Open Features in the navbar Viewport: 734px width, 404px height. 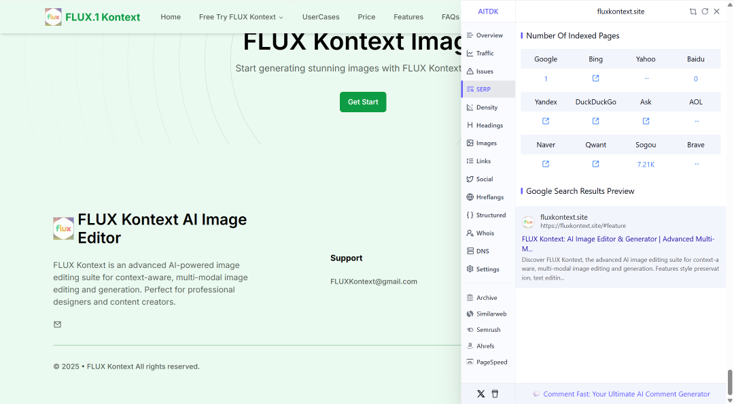click(408, 17)
